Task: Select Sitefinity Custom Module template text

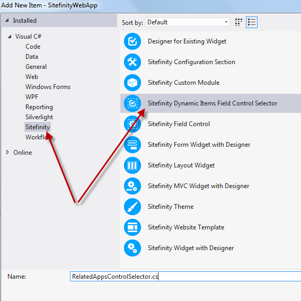Action: coord(183,83)
